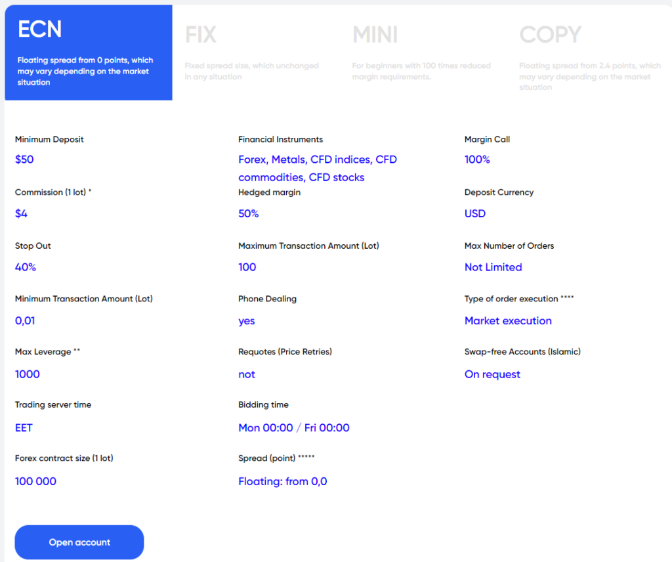The width and height of the screenshot is (672, 562).
Task: Click the Floating: from 0,0 spread value
Action: pos(282,481)
